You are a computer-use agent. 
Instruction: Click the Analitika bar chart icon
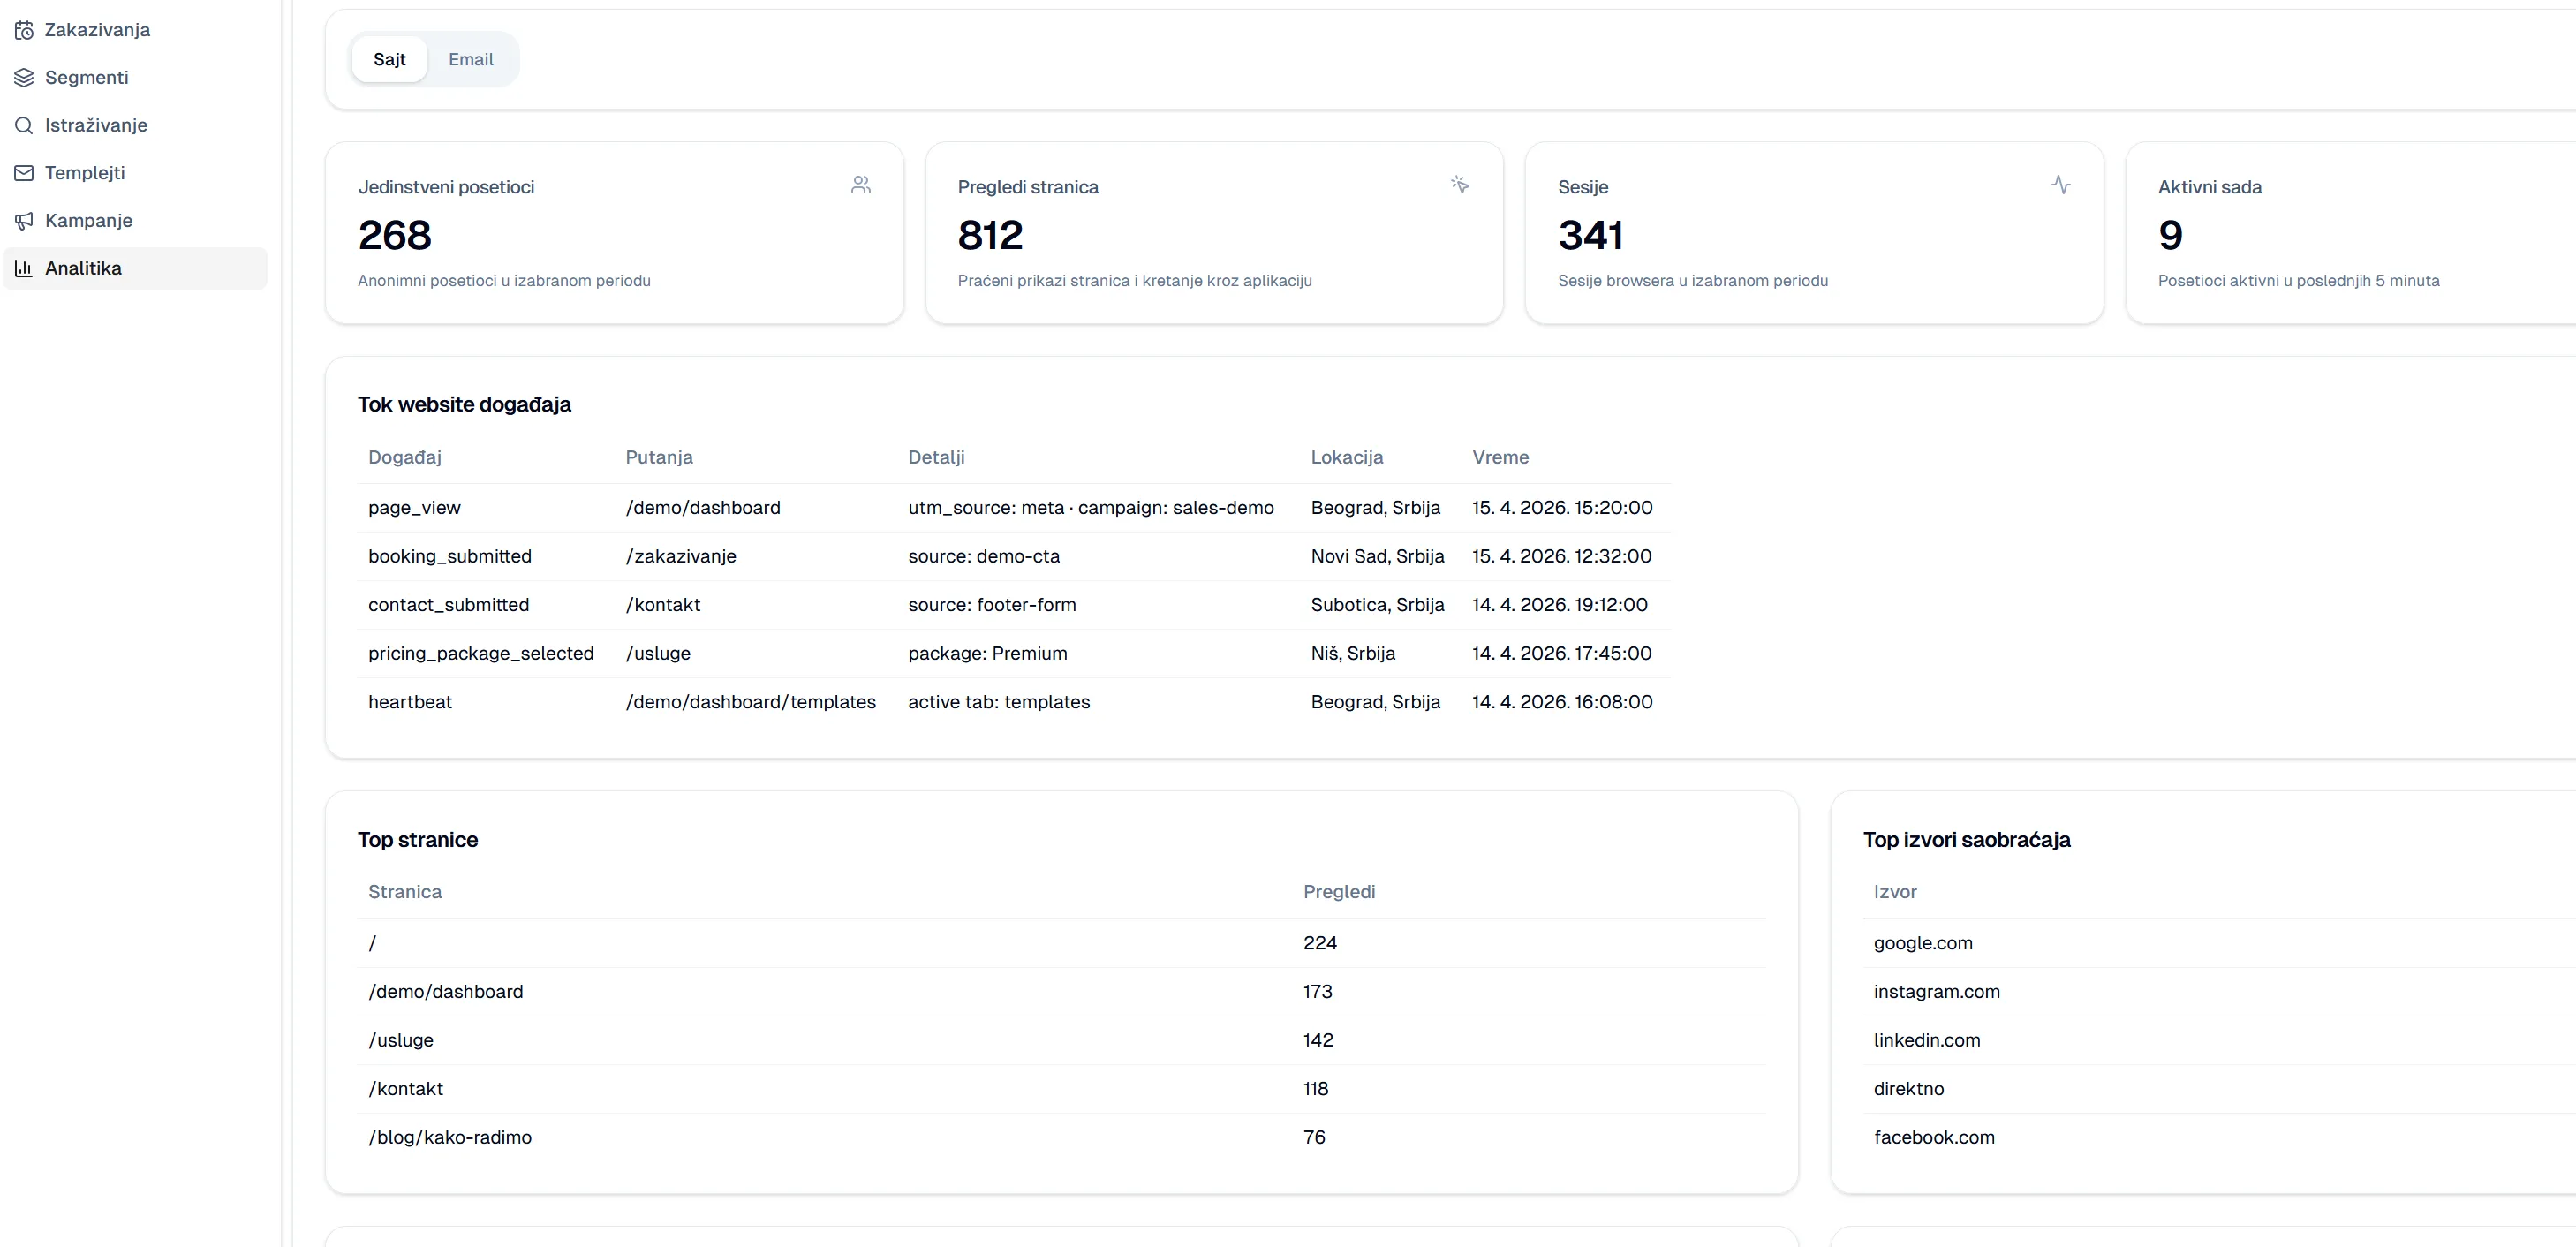click(24, 268)
